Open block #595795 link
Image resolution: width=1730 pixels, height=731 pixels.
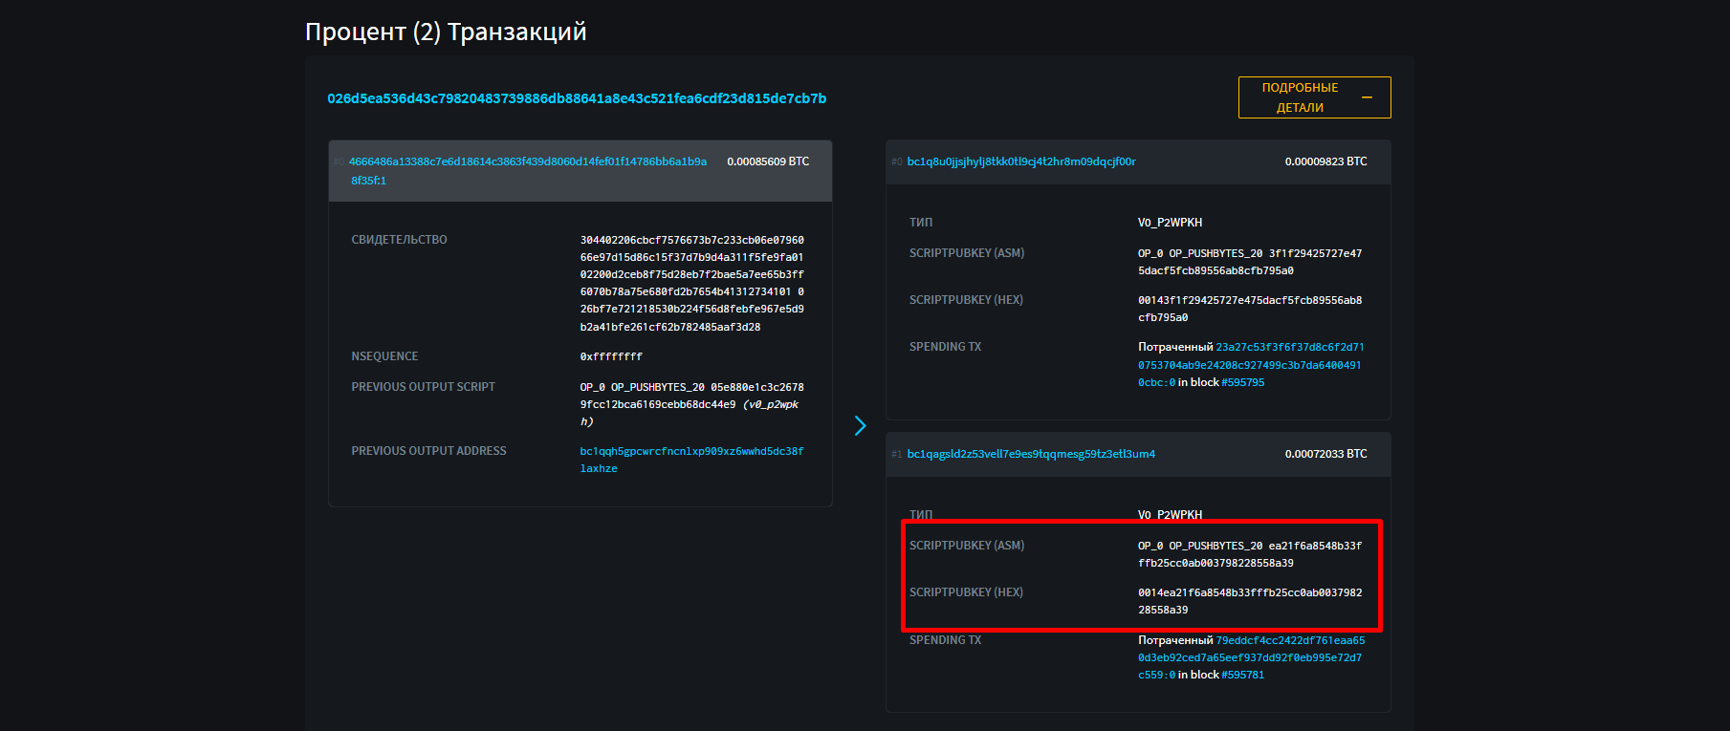[x=1242, y=382]
